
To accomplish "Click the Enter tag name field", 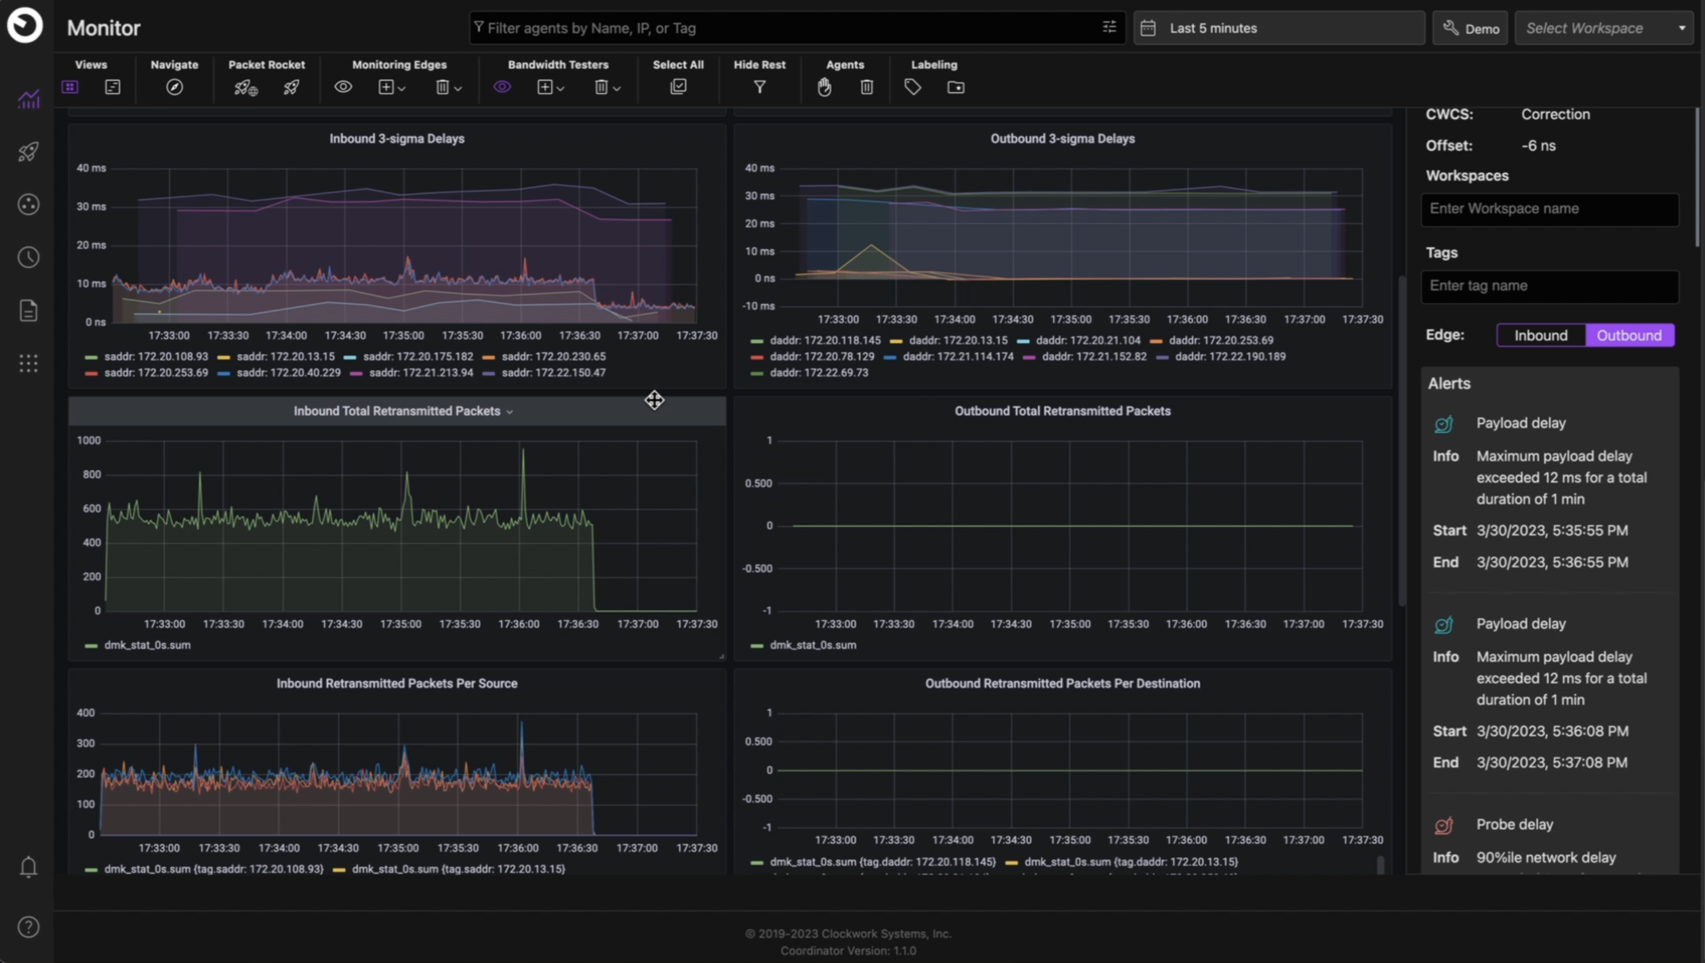I will 1549,286.
